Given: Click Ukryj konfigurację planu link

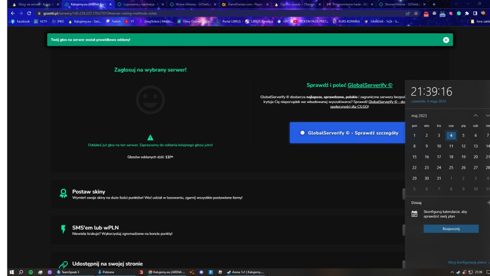Looking at the screenshot, I should pos(467,262).
